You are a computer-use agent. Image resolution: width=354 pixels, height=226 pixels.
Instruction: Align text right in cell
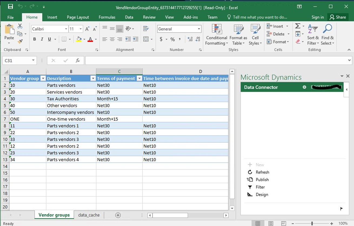tap(120, 39)
